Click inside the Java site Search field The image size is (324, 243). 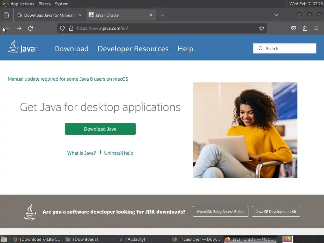click(284, 48)
